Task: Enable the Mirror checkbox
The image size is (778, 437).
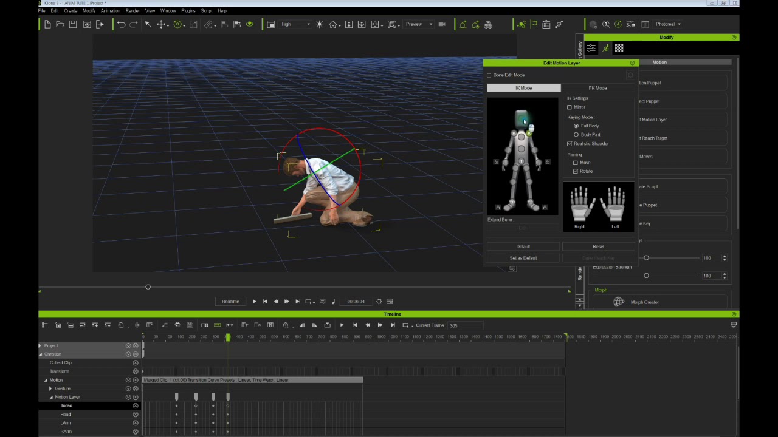Action: coord(570,107)
